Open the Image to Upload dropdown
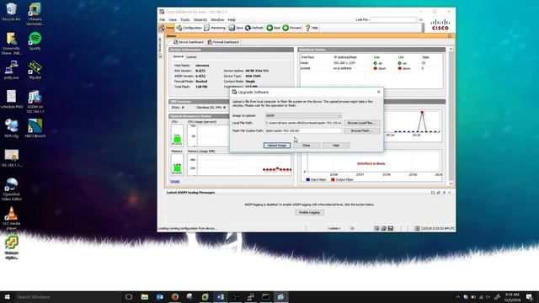 pos(303,116)
